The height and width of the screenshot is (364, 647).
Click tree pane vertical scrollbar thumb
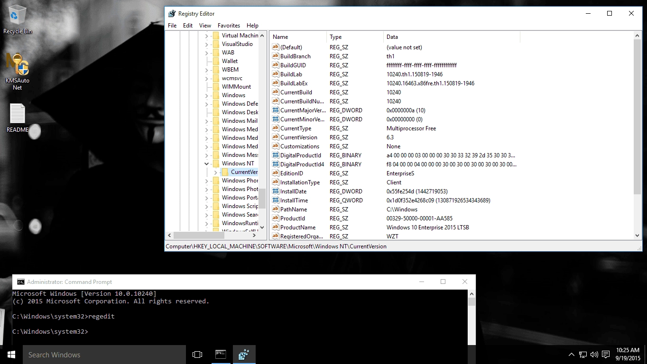coord(262,198)
